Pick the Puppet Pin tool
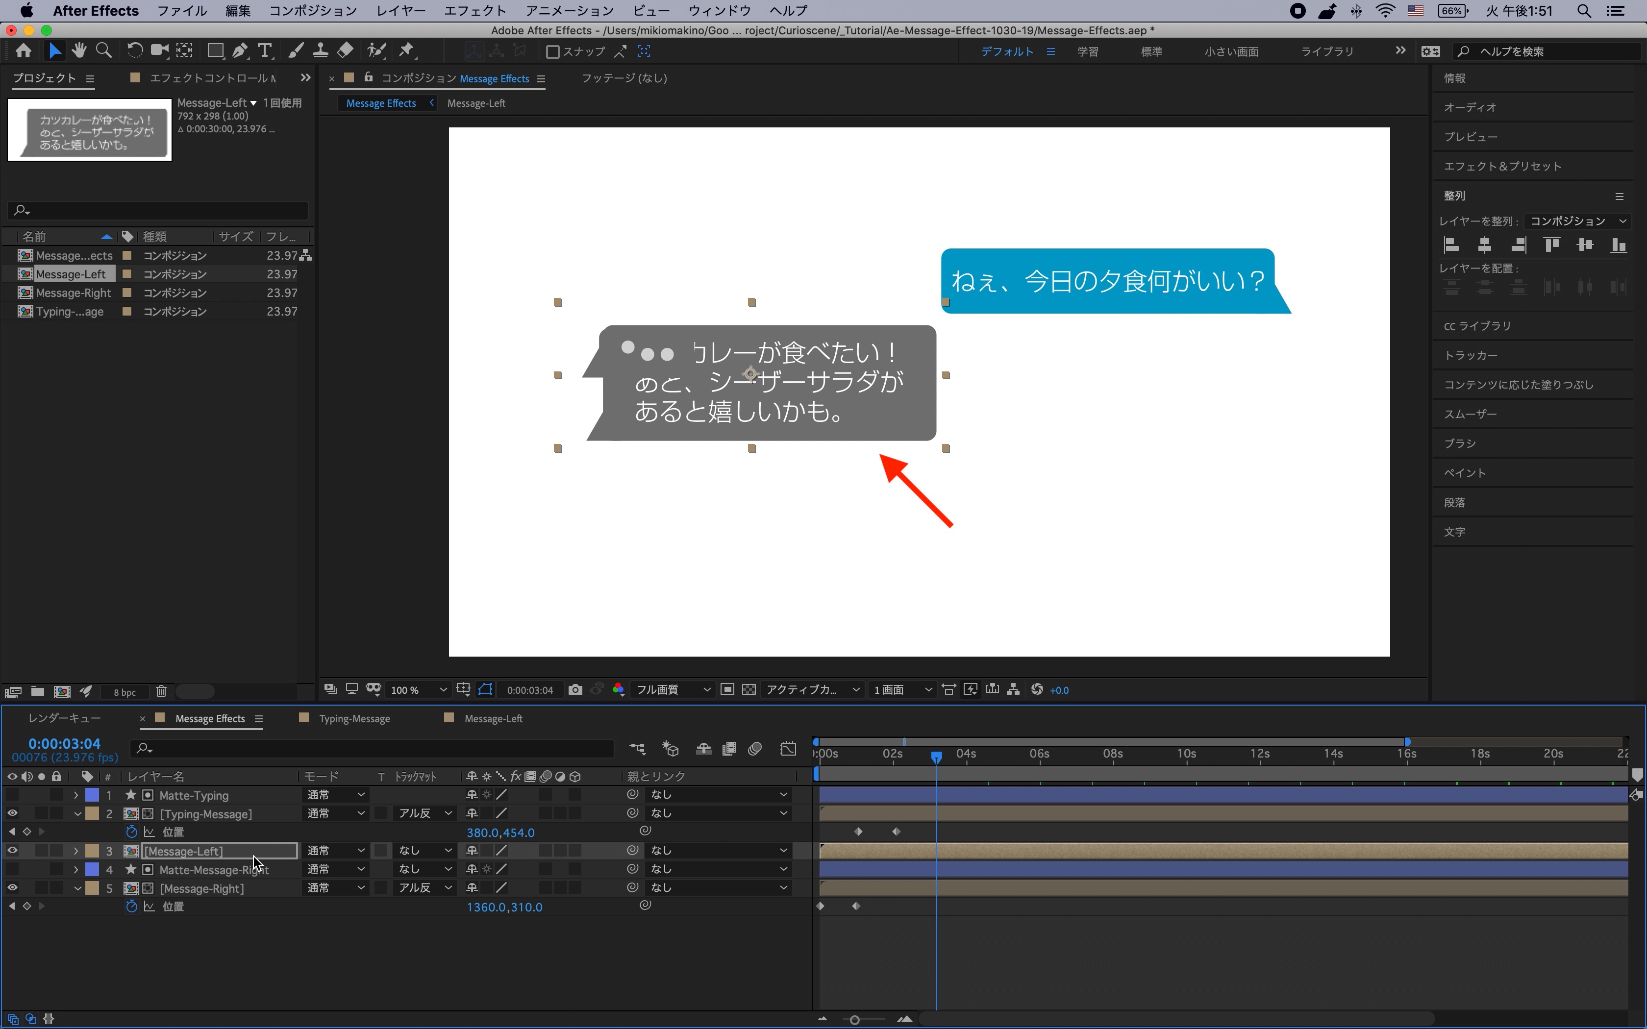Viewport: 1647px width, 1029px height. click(x=406, y=50)
